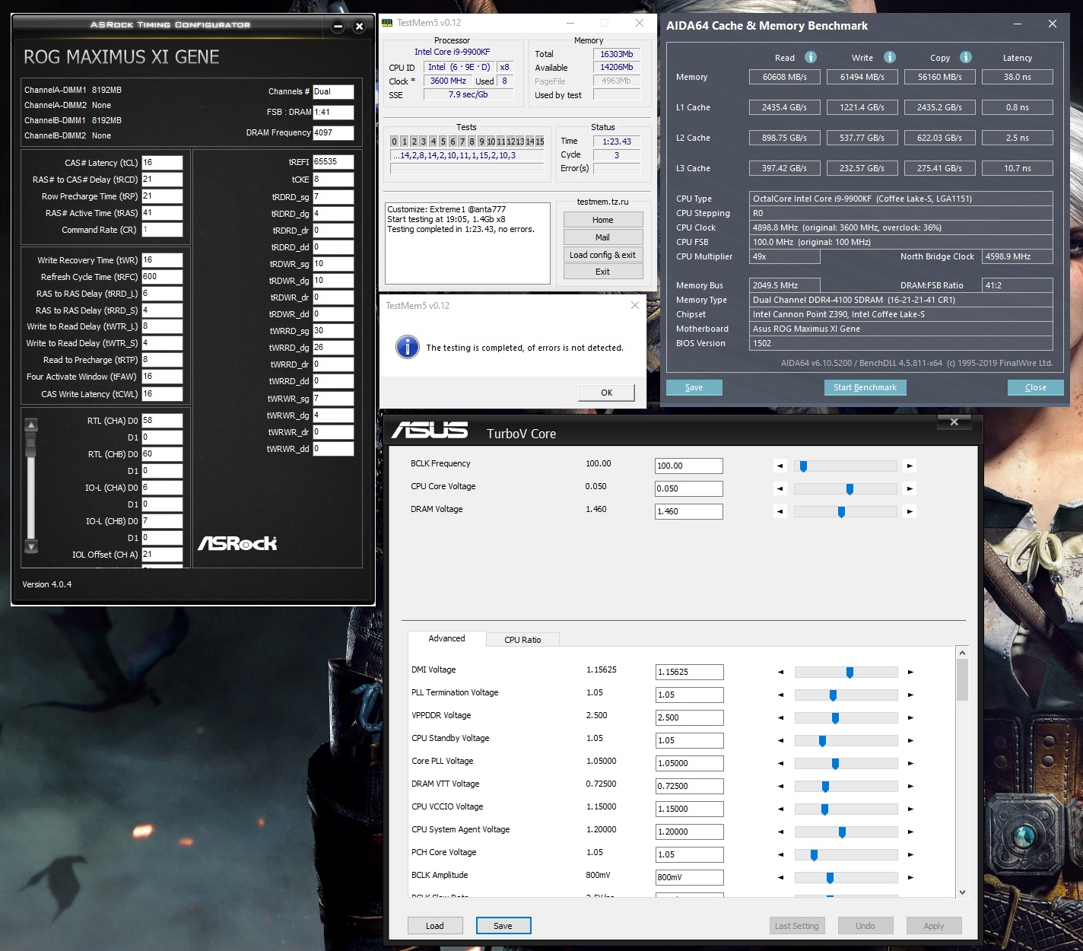Click the right arrow for VPPDDR Voltage
The height and width of the screenshot is (951, 1083).
(910, 717)
